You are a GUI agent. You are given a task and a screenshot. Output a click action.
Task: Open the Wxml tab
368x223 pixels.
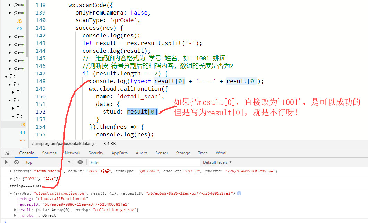pyautogui.click(x=221, y=153)
